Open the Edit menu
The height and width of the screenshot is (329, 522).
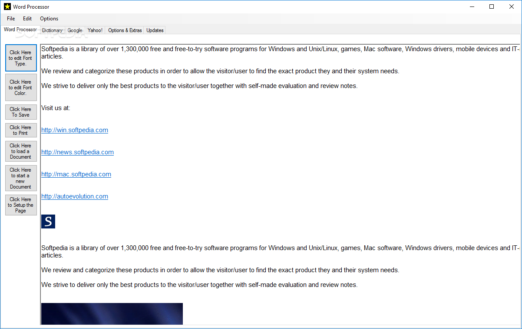(27, 19)
